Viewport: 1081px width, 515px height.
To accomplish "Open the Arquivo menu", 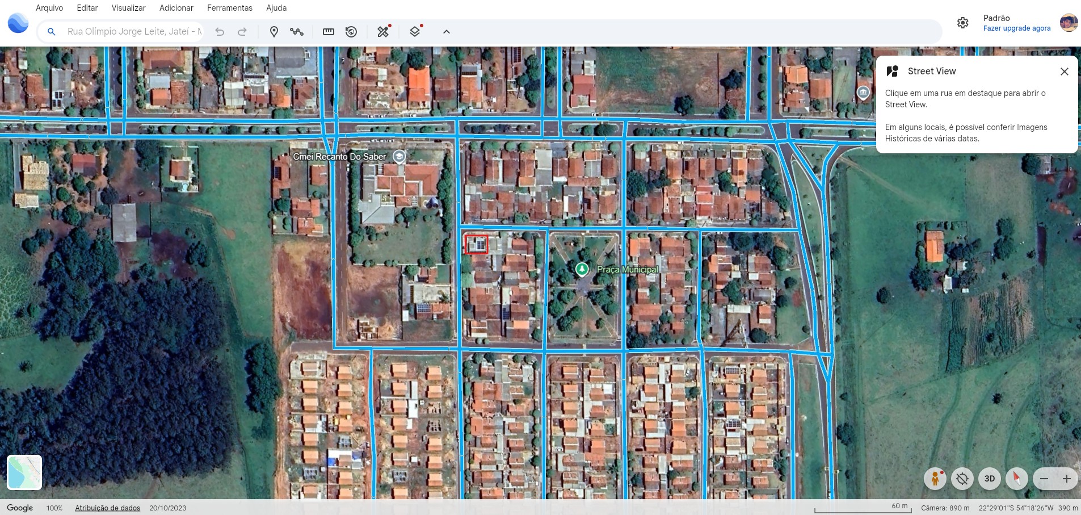I will (x=49, y=8).
